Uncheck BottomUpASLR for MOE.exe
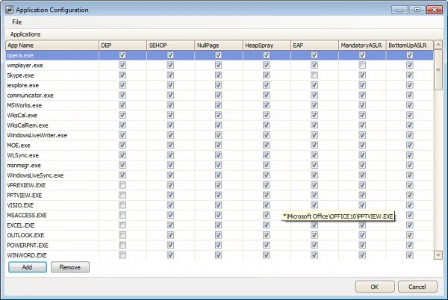Image resolution: width=448 pixels, height=300 pixels. click(410, 145)
